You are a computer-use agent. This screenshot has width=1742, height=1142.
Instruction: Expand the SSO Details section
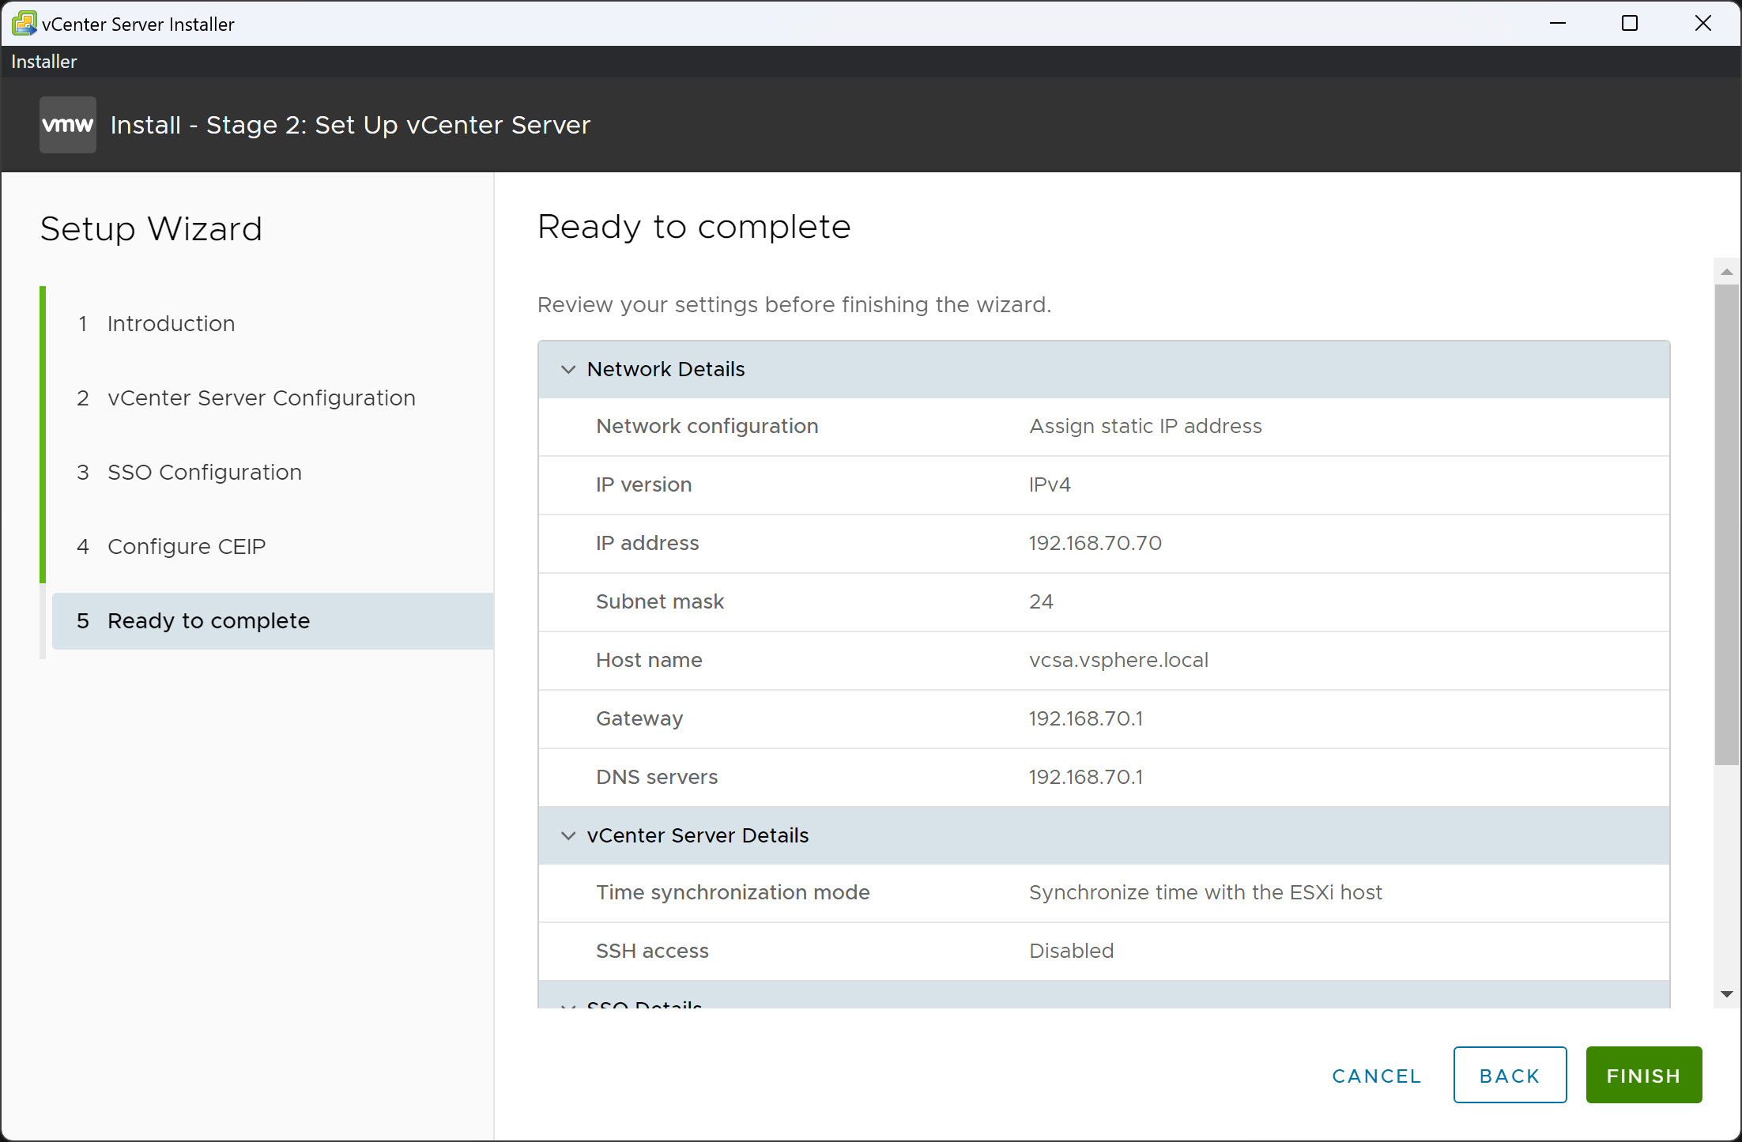pos(568,1005)
